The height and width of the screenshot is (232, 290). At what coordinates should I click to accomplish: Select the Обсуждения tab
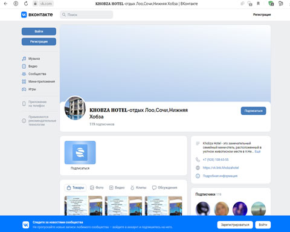coord(165,188)
